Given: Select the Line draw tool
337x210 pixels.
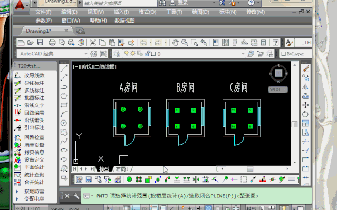Looking at the screenshot, I should pyautogui.click(x=64, y=68).
